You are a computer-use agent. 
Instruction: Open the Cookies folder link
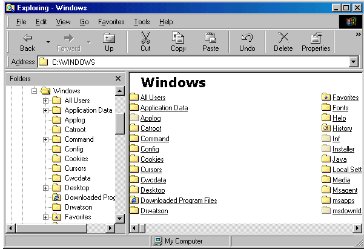point(152,159)
